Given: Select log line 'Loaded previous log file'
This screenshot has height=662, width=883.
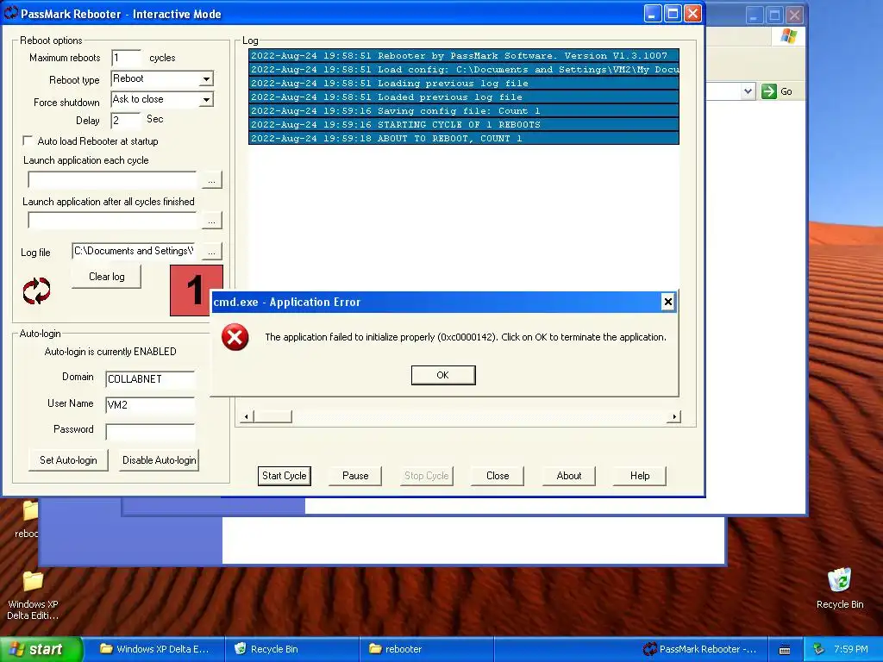Looking at the screenshot, I should click(x=463, y=97).
